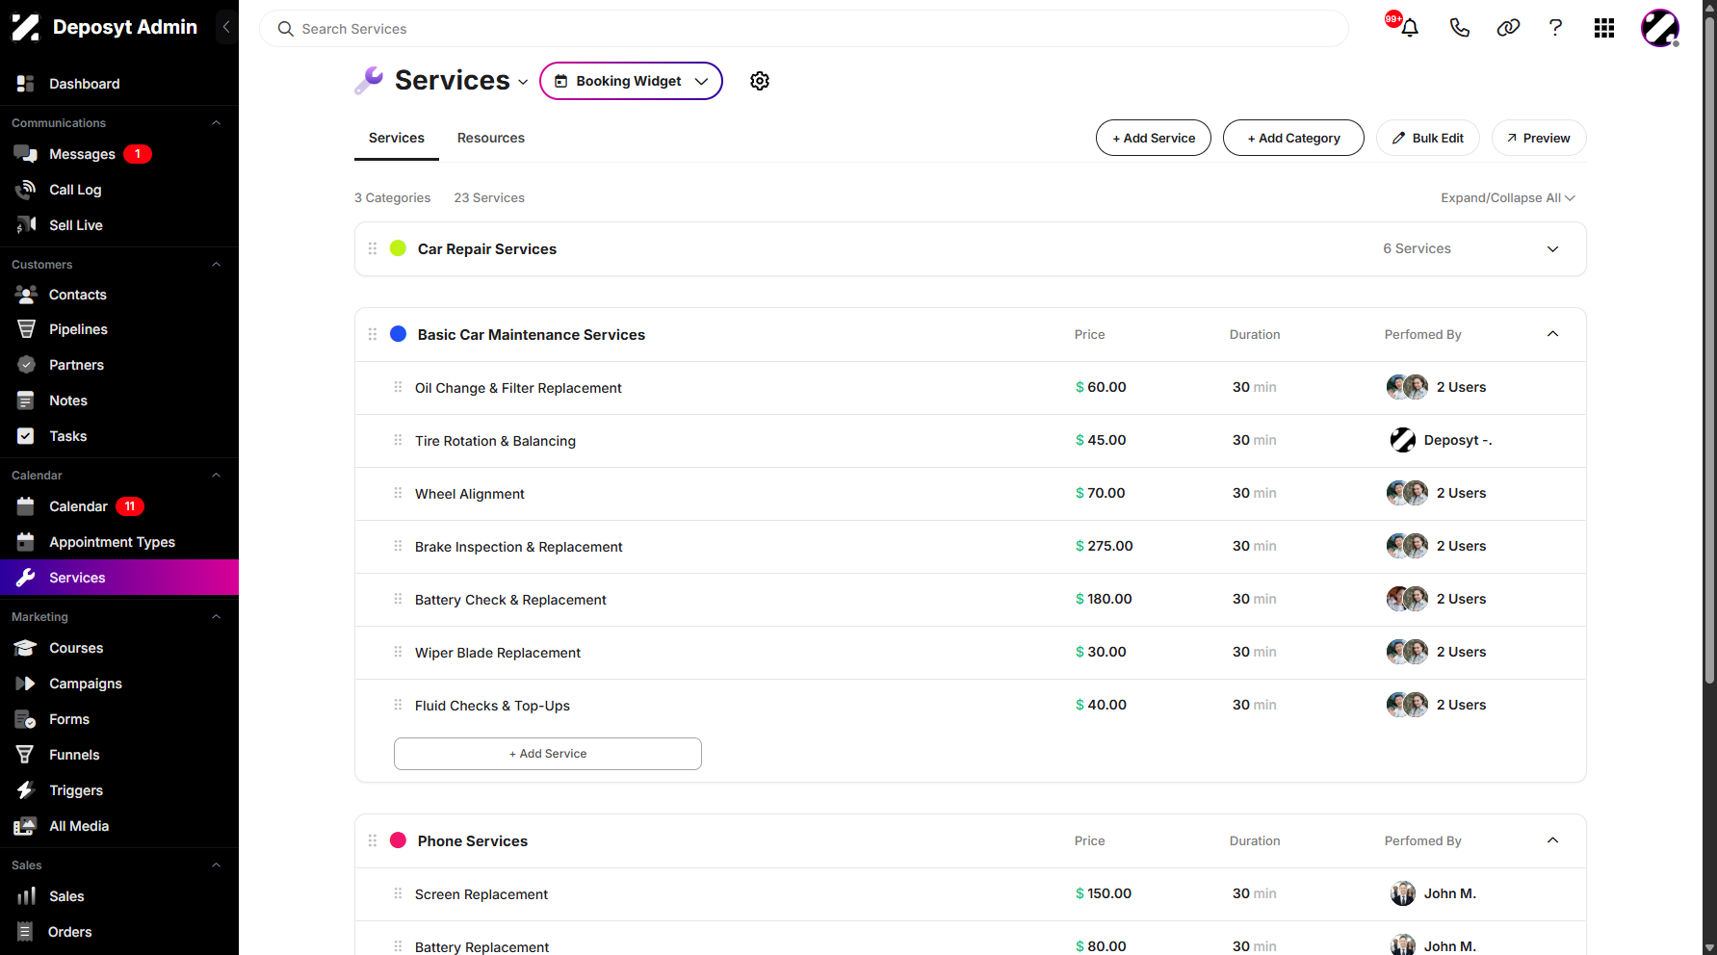This screenshot has height=955, width=1717.
Task: Open the Services title dropdown arrow
Action: (523, 82)
